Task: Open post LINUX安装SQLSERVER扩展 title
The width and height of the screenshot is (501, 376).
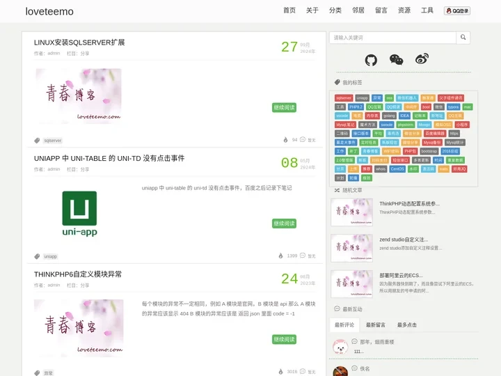Action: (79, 42)
